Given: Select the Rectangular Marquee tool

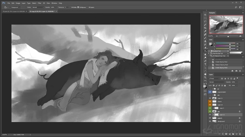Looking at the screenshot, I should 205,18.
